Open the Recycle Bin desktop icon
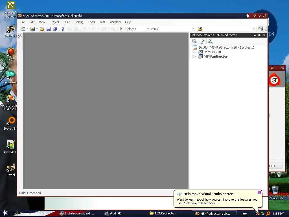This screenshot has height=217, width=289. [275, 193]
